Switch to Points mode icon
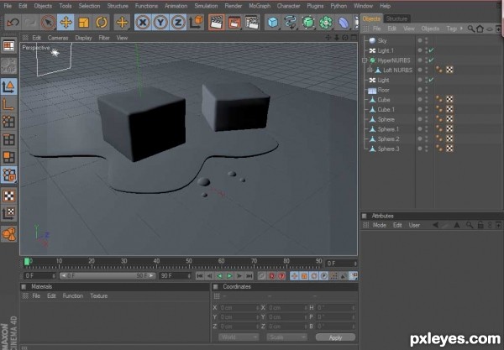The width and height of the screenshot is (504, 350). click(8, 122)
